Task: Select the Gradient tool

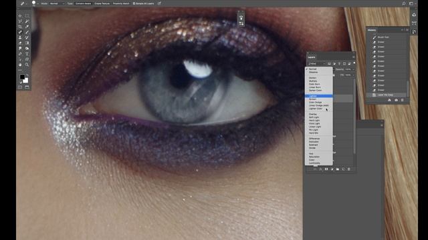Action: tap(27, 43)
